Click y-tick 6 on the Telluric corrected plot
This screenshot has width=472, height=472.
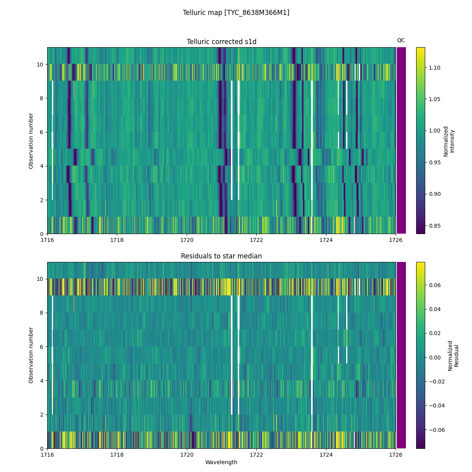click(42, 132)
